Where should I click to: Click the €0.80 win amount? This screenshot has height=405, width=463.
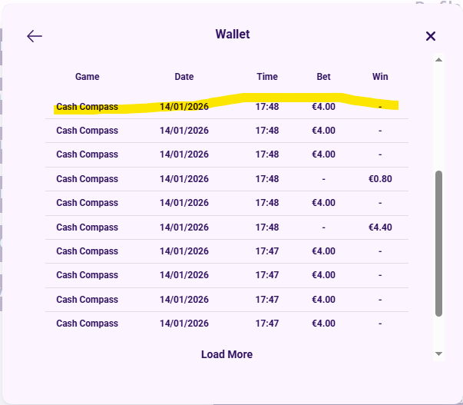(380, 179)
